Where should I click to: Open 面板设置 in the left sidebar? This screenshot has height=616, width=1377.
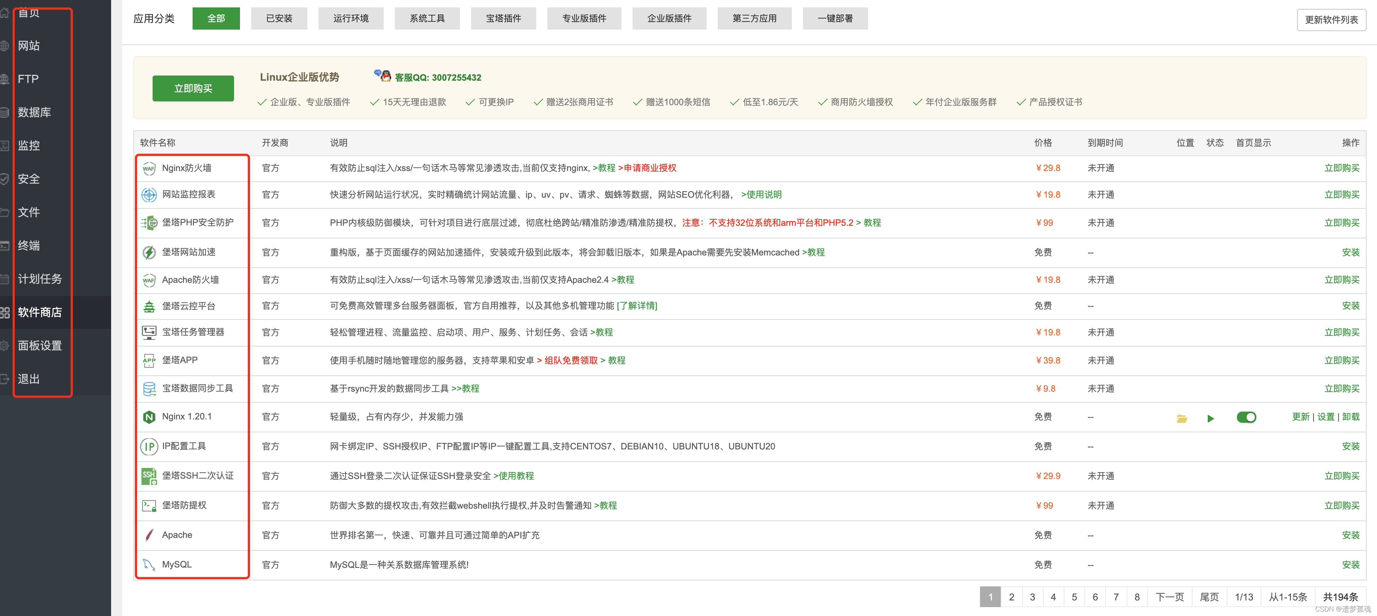tap(40, 346)
